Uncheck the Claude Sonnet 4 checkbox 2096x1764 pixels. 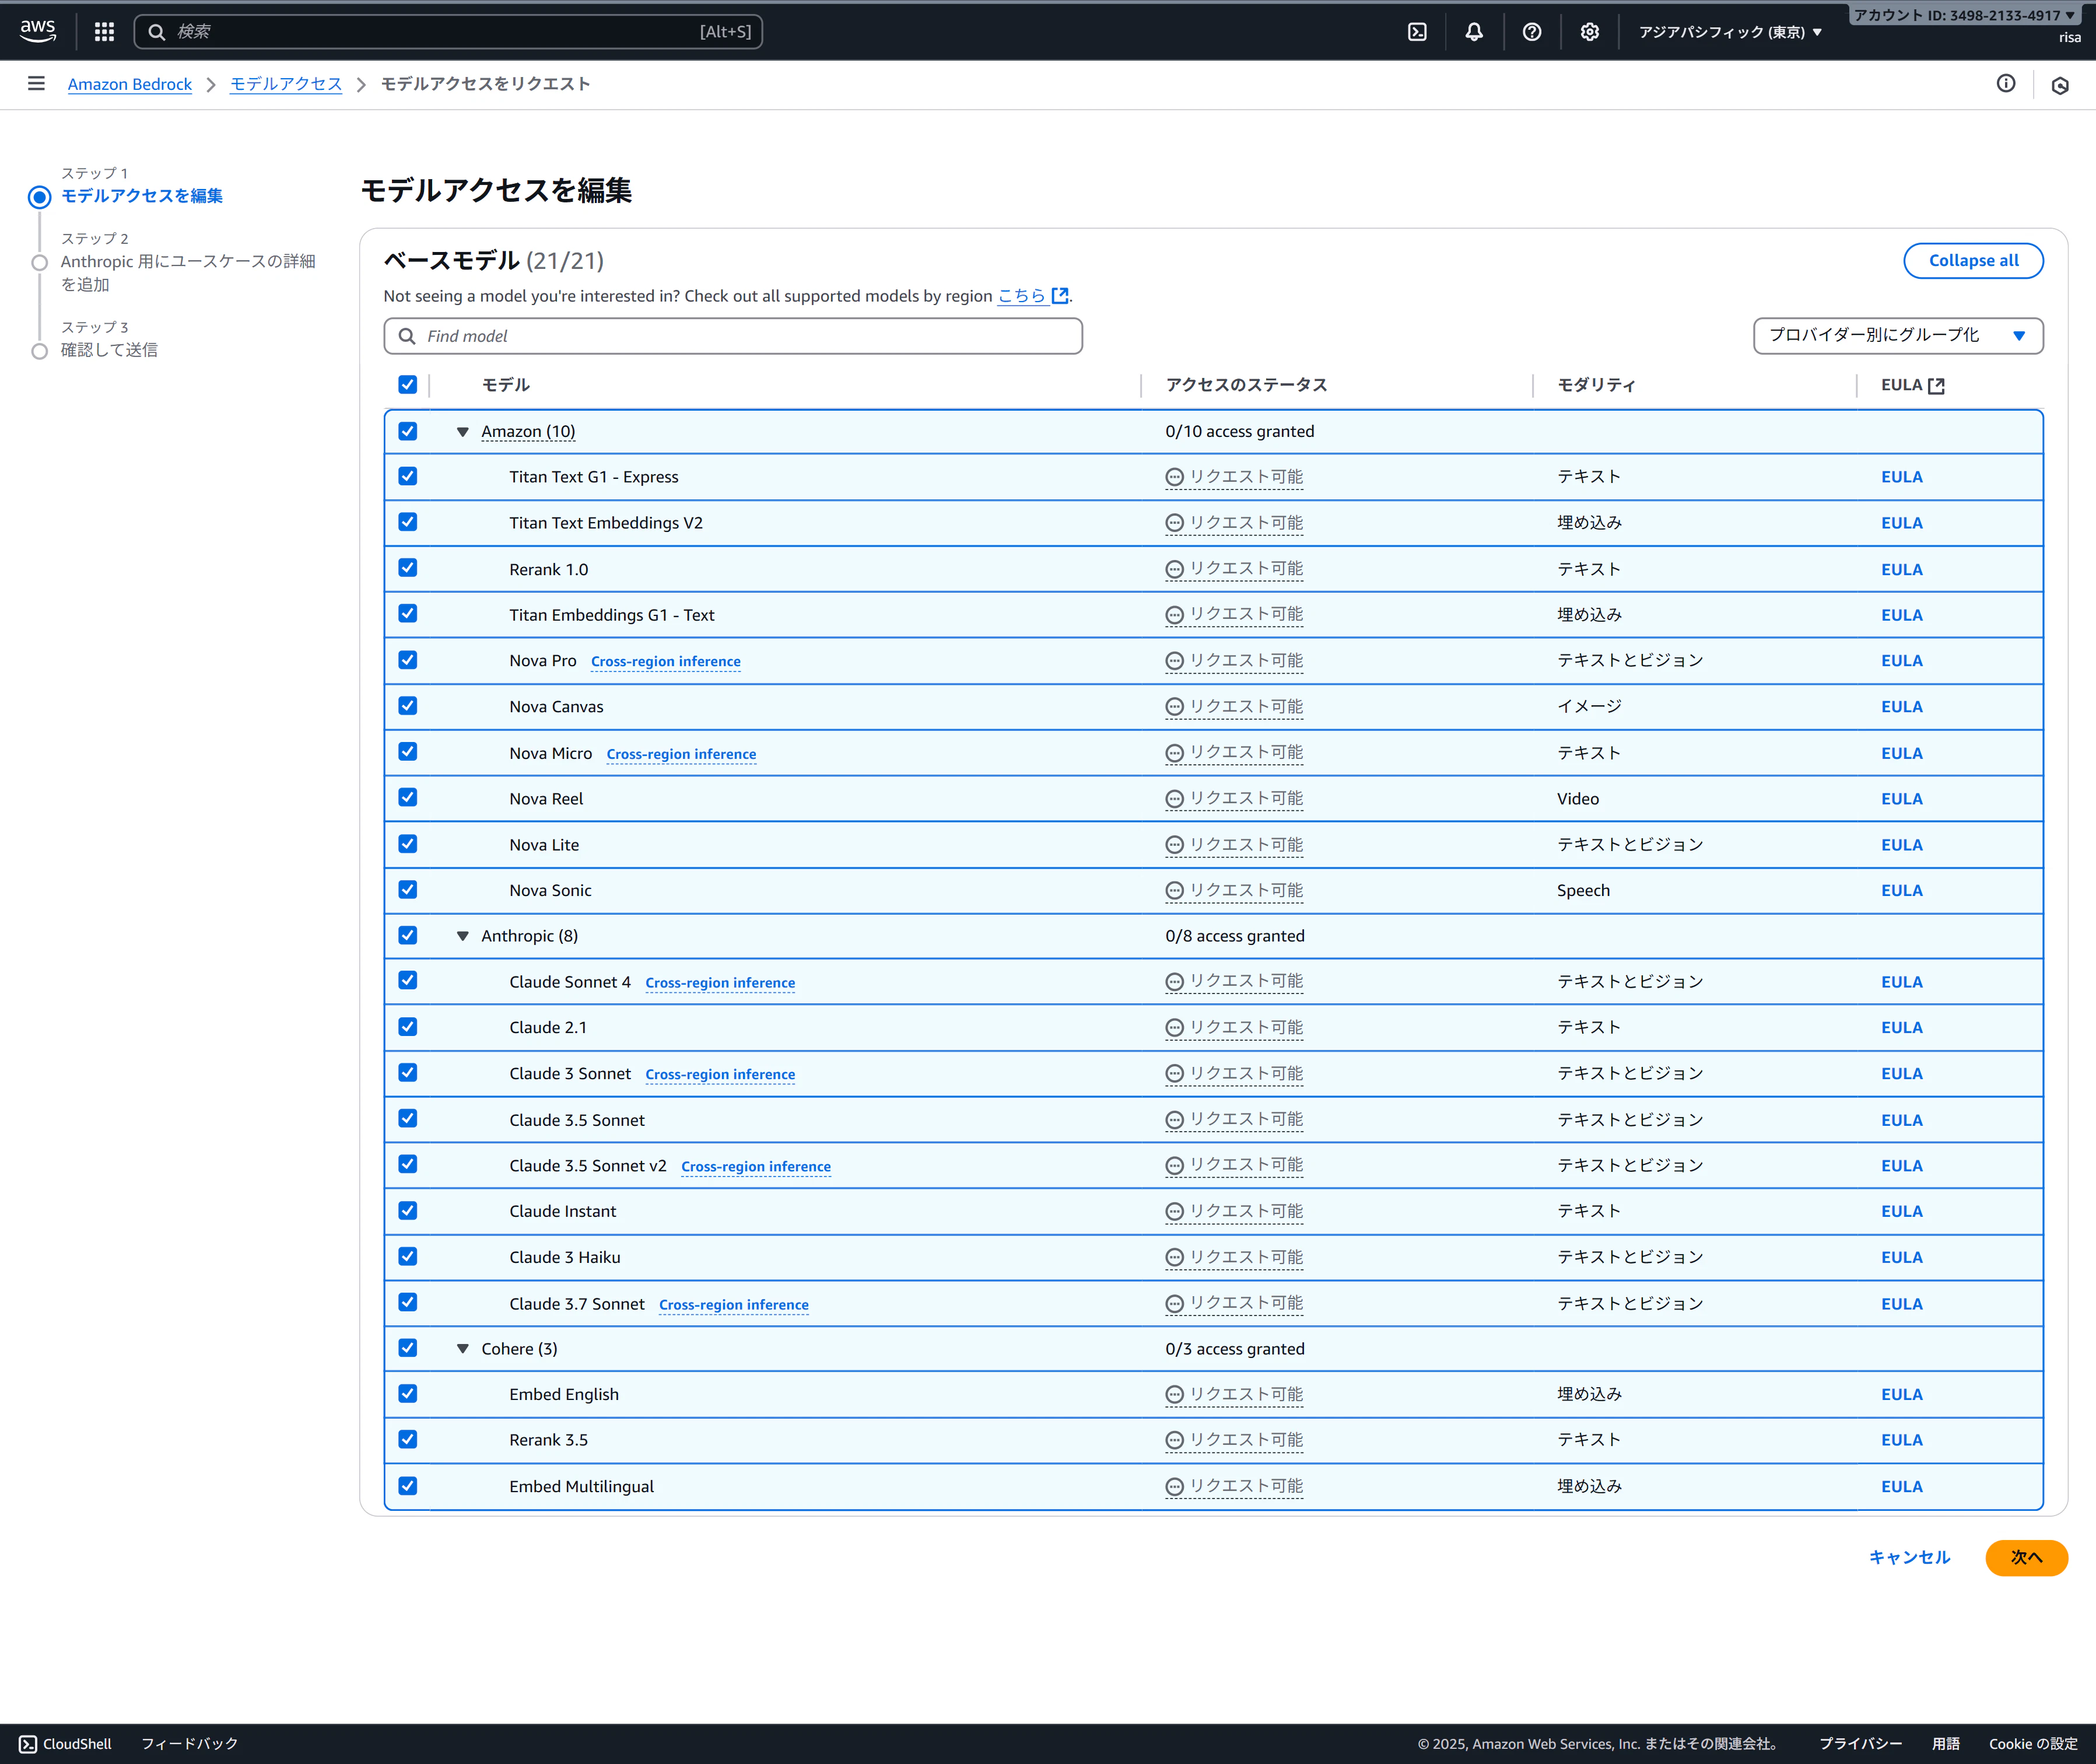(x=408, y=981)
